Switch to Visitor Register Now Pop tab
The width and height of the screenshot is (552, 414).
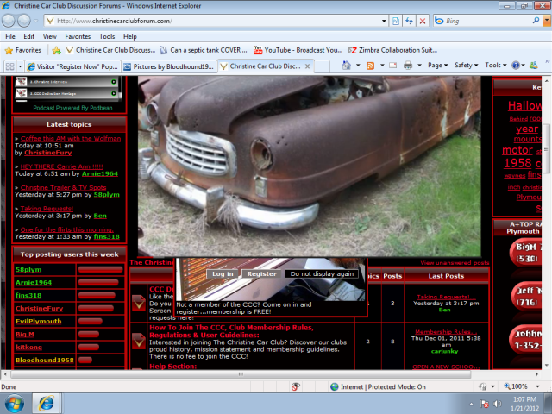click(x=73, y=66)
